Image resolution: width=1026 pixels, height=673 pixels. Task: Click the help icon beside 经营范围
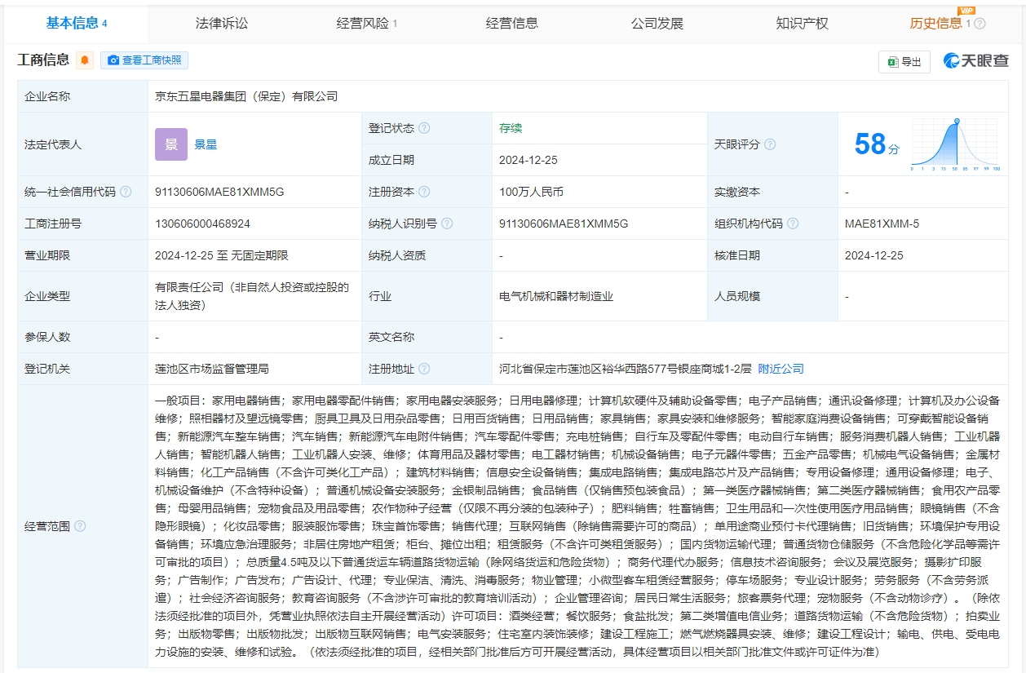pos(80,526)
